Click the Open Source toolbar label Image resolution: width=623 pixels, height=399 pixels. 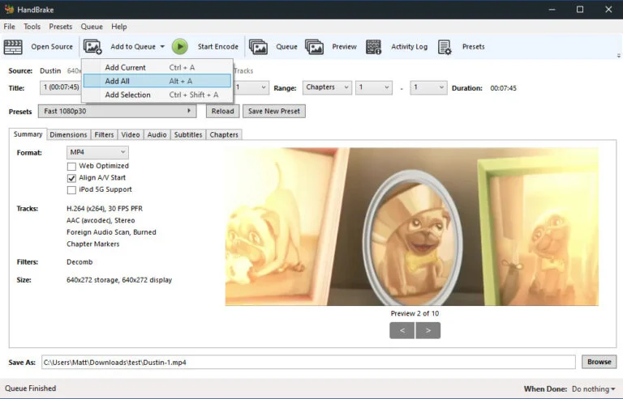tap(52, 47)
